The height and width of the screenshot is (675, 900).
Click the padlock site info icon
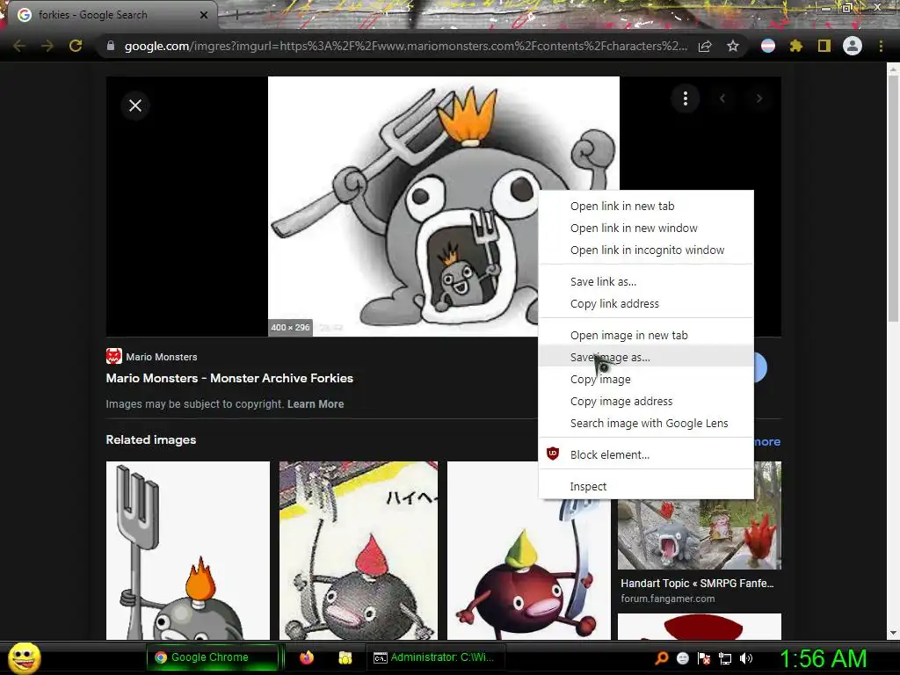pyautogui.click(x=111, y=46)
